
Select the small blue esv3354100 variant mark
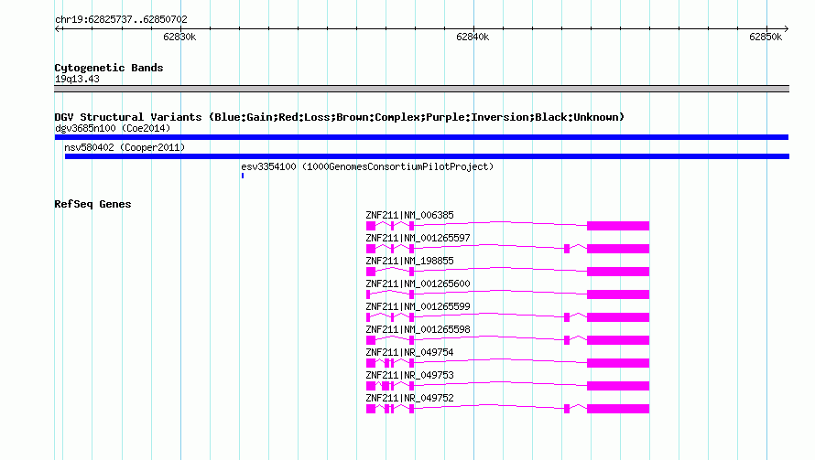pos(243,176)
